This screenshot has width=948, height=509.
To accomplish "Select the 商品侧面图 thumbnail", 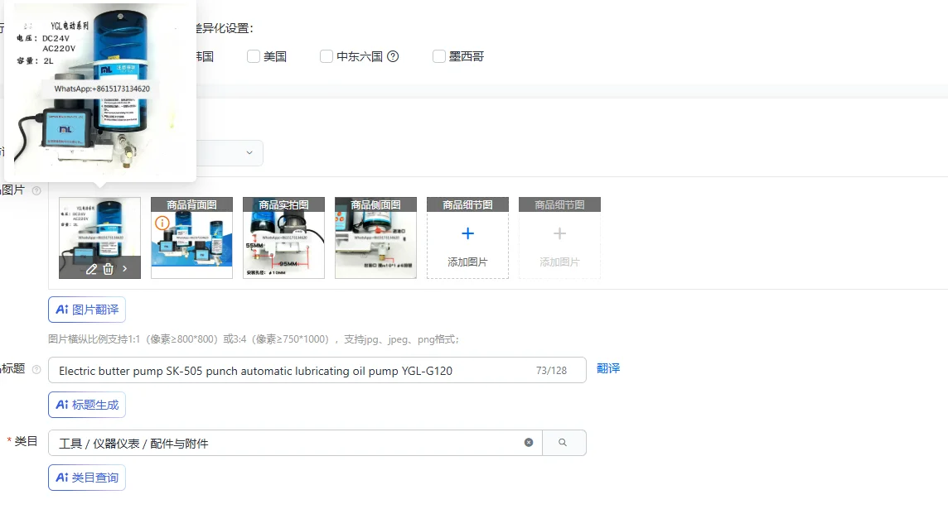I will click(x=375, y=238).
